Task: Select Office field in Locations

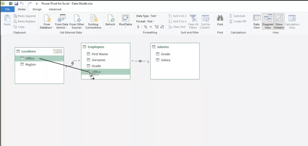Action: coord(39,58)
